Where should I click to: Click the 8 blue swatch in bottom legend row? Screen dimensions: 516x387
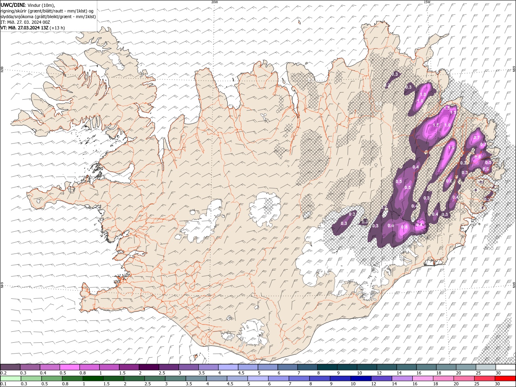pyautogui.click(x=320, y=379)
